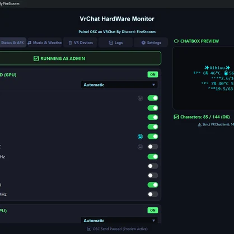Disable the enabled toggle in the Hz row
The height and width of the screenshot is (234, 234).
[153, 157]
